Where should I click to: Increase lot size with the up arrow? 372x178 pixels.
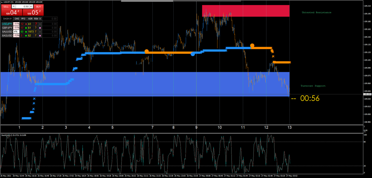point(31,7)
